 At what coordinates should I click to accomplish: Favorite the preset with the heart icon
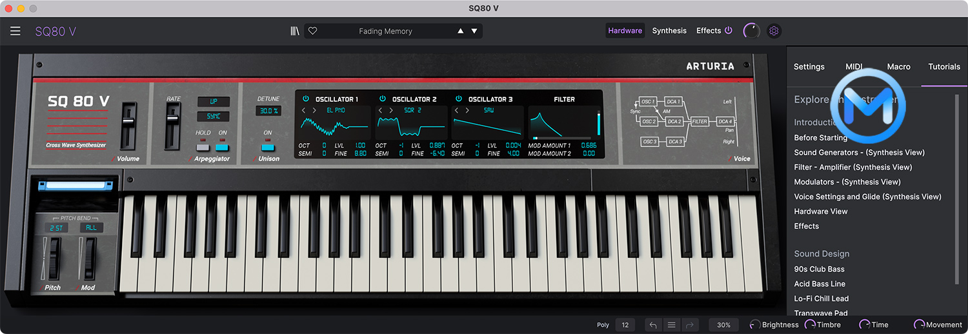tap(313, 31)
